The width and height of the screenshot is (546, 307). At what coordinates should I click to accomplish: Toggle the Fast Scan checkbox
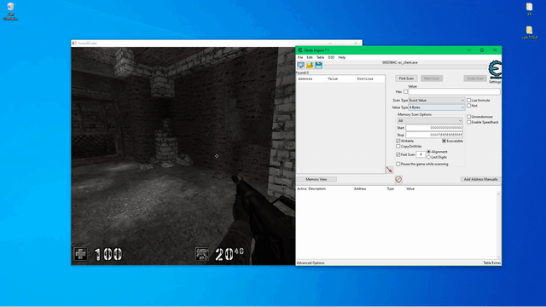pos(398,154)
